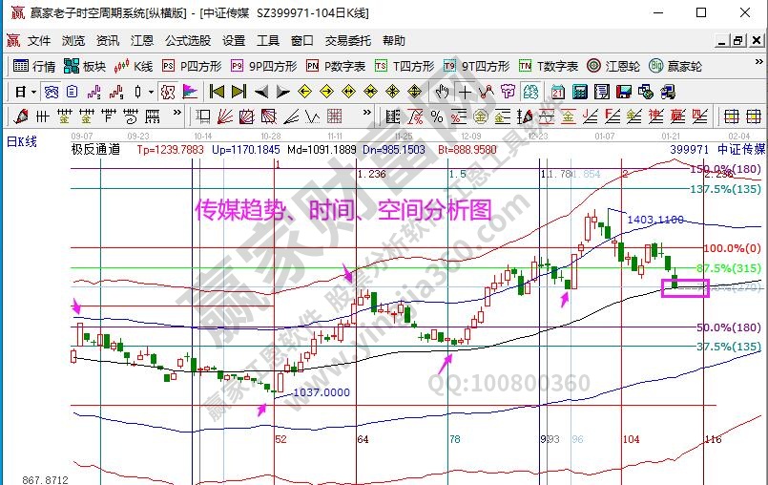
Task: Click the calendar date icon
Action: [557, 92]
